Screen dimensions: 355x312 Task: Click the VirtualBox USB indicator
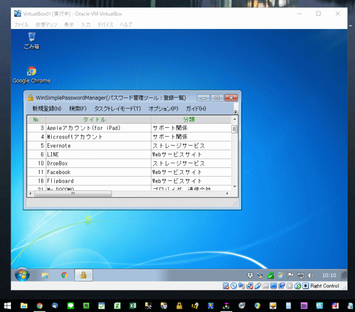coord(258,286)
